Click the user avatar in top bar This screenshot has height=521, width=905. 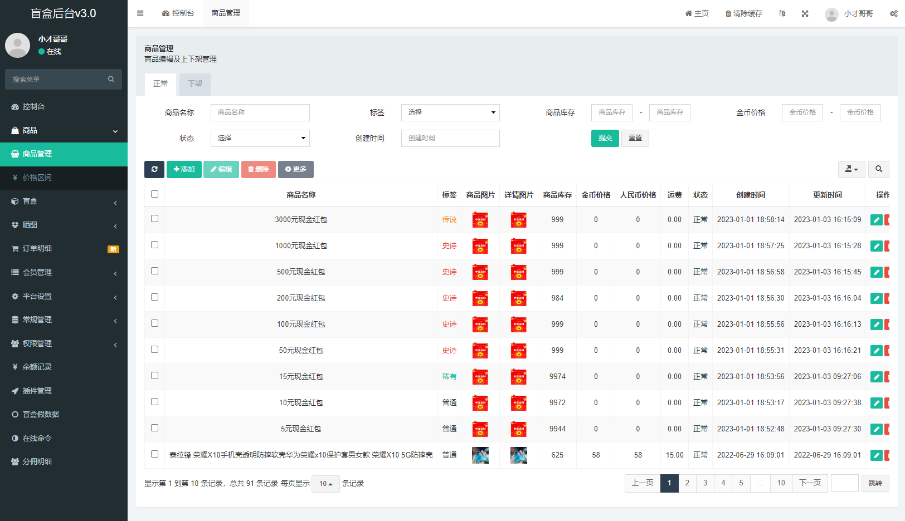831,14
